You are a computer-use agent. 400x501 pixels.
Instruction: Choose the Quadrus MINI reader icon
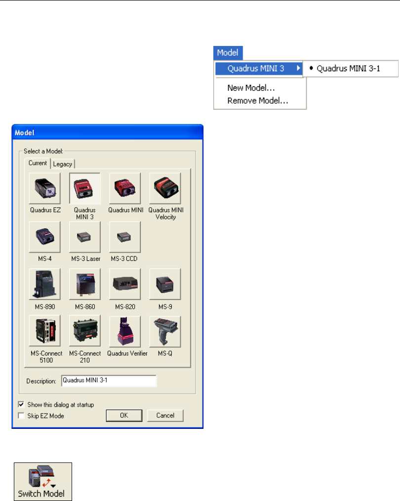pyautogui.click(x=125, y=188)
